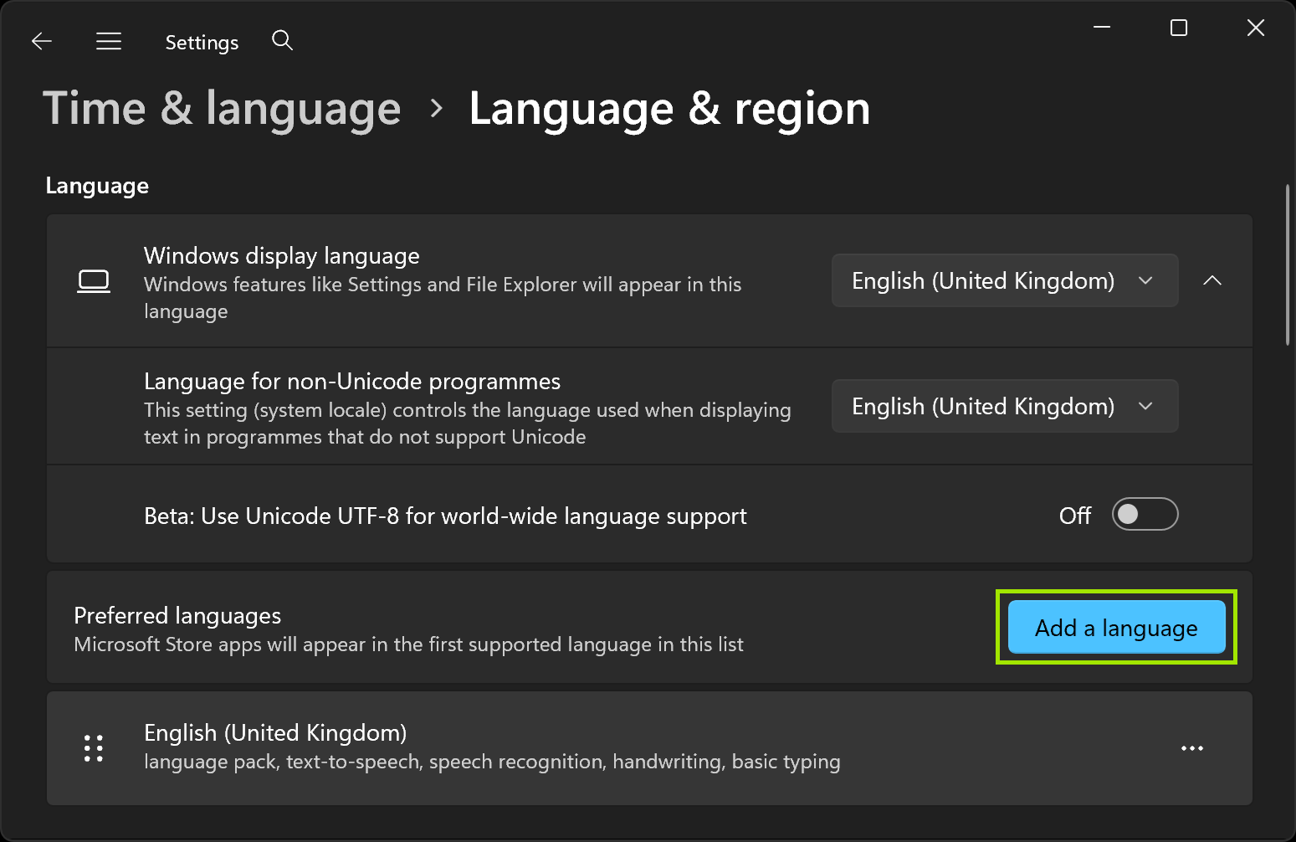
Task: Open the Windows display language dropdown
Action: 1003,280
